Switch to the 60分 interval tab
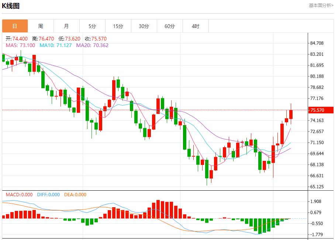The width and height of the screenshot is (335, 240). click(x=170, y=26)
